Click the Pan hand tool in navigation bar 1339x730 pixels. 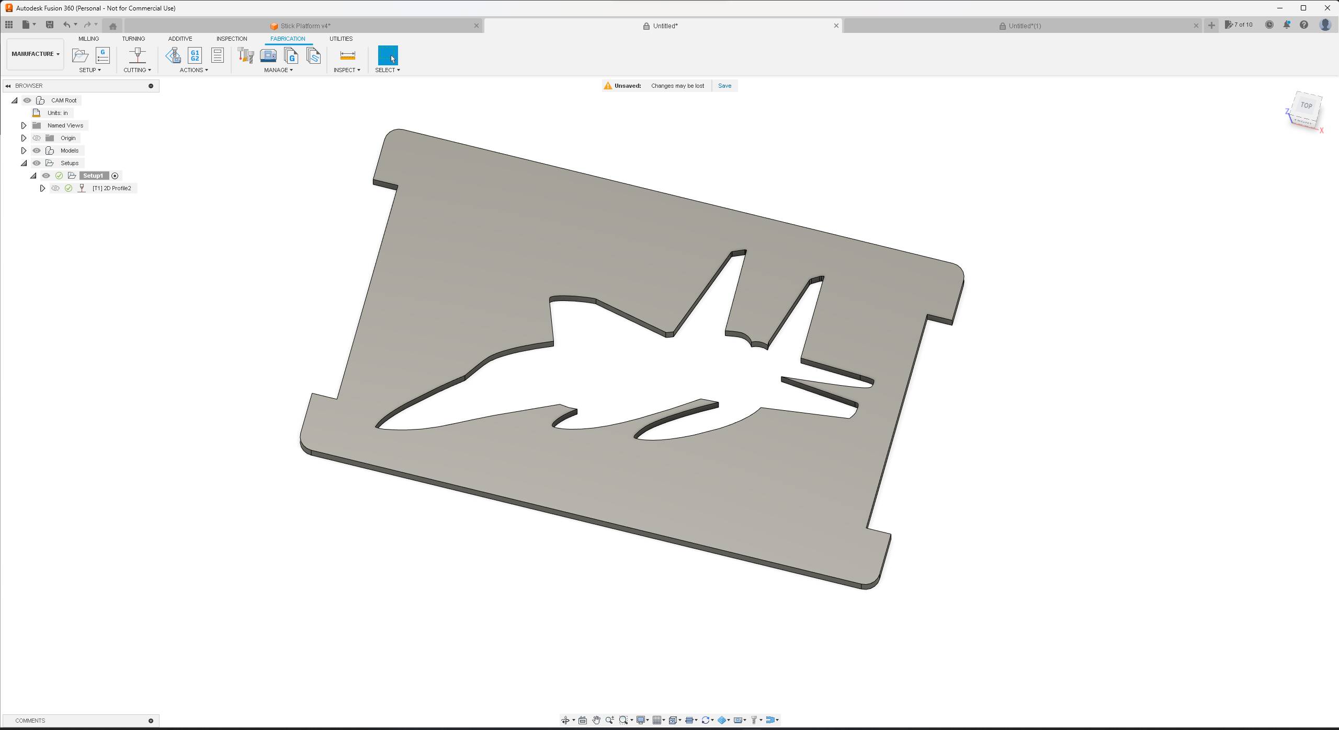[x=596, y=720]
